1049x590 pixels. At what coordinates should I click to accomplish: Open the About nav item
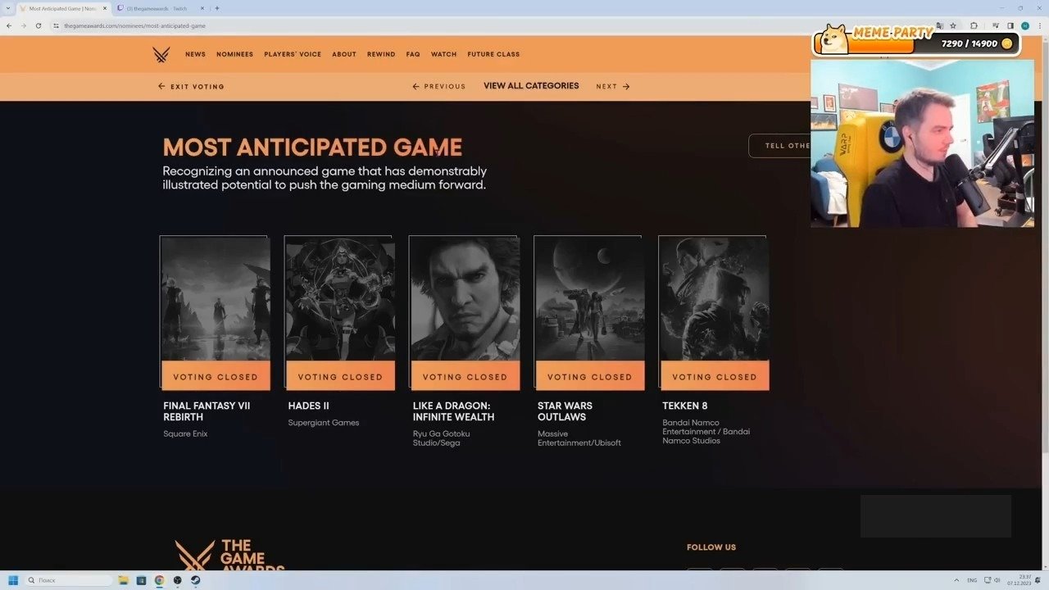click(344, 55)
